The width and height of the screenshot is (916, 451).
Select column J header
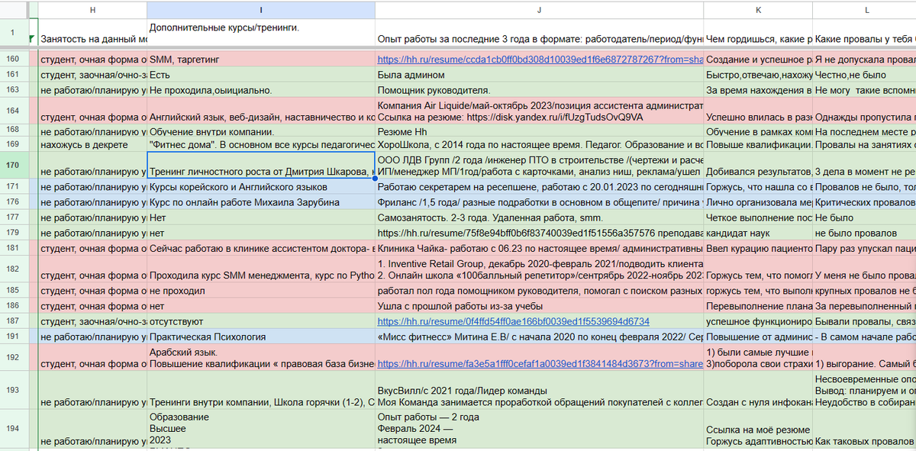(539, 10)
